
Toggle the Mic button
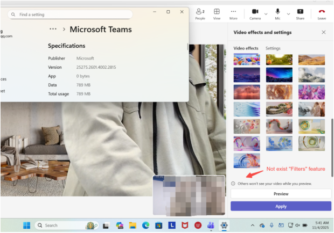(x=277, y=14)
